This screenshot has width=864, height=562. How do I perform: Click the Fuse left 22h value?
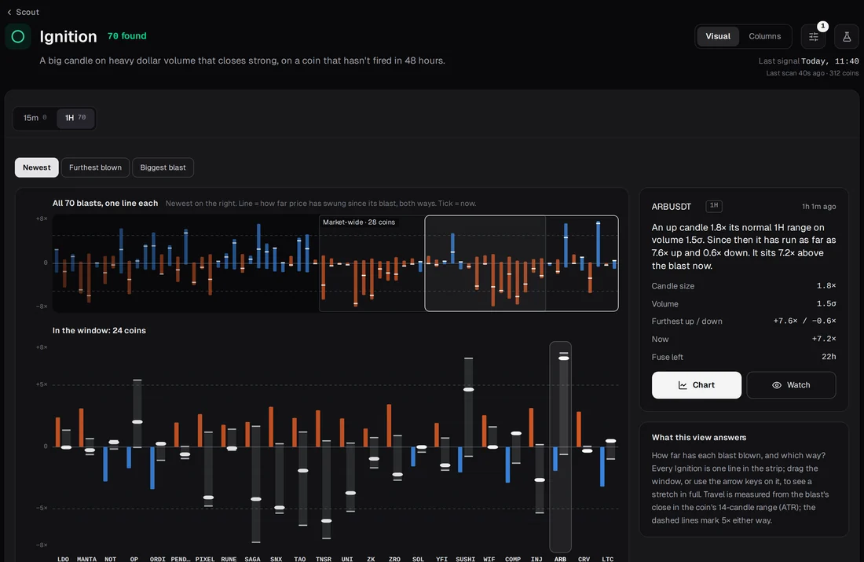[829, 357]
